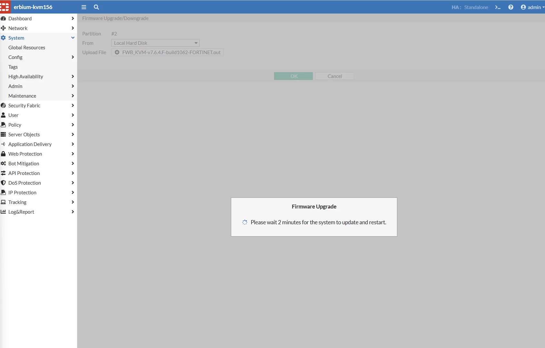The width and height of the screenshot is (545, 348).
Task: Expand the Tracking chevron
Action: pyautogui.click(x=73, y=202)
